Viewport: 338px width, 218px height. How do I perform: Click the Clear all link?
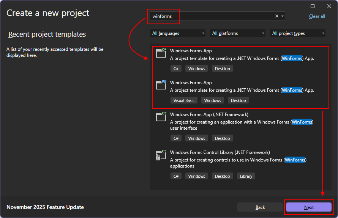click(x=317, y=16)
